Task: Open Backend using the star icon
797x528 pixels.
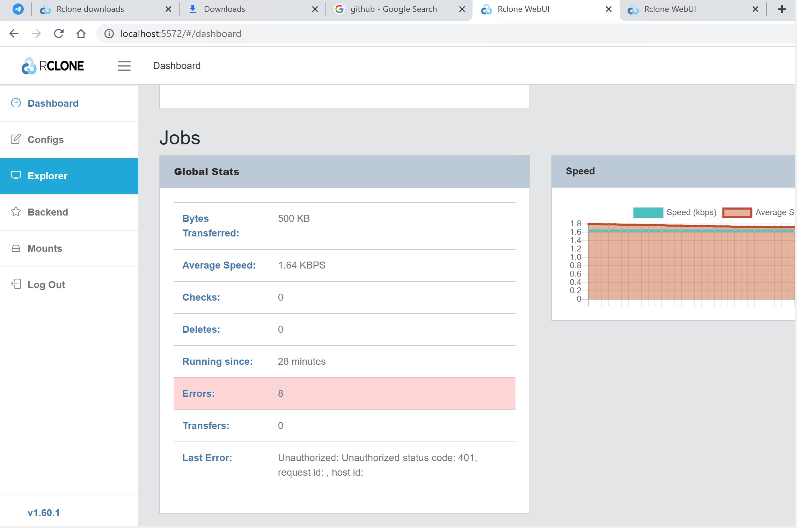Action: 16,212
